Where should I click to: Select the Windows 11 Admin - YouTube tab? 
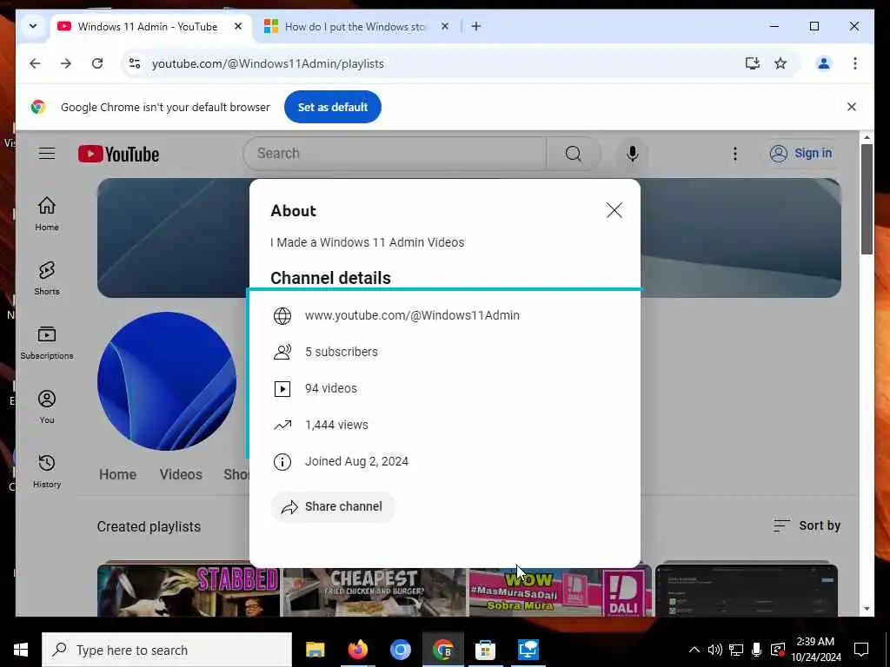tap(148, 27)
